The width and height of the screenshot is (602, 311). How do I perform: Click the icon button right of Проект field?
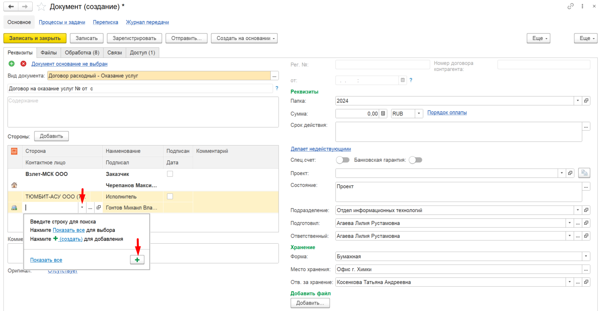tap(584, 173)
